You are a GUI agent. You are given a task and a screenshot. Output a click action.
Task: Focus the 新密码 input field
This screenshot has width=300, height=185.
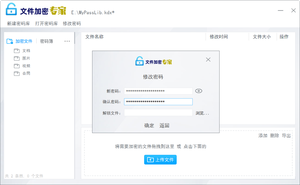point(158,91)
